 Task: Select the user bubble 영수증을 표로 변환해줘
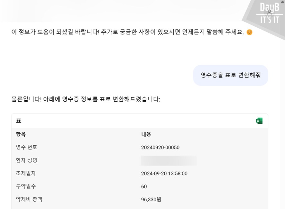point(231,75)
